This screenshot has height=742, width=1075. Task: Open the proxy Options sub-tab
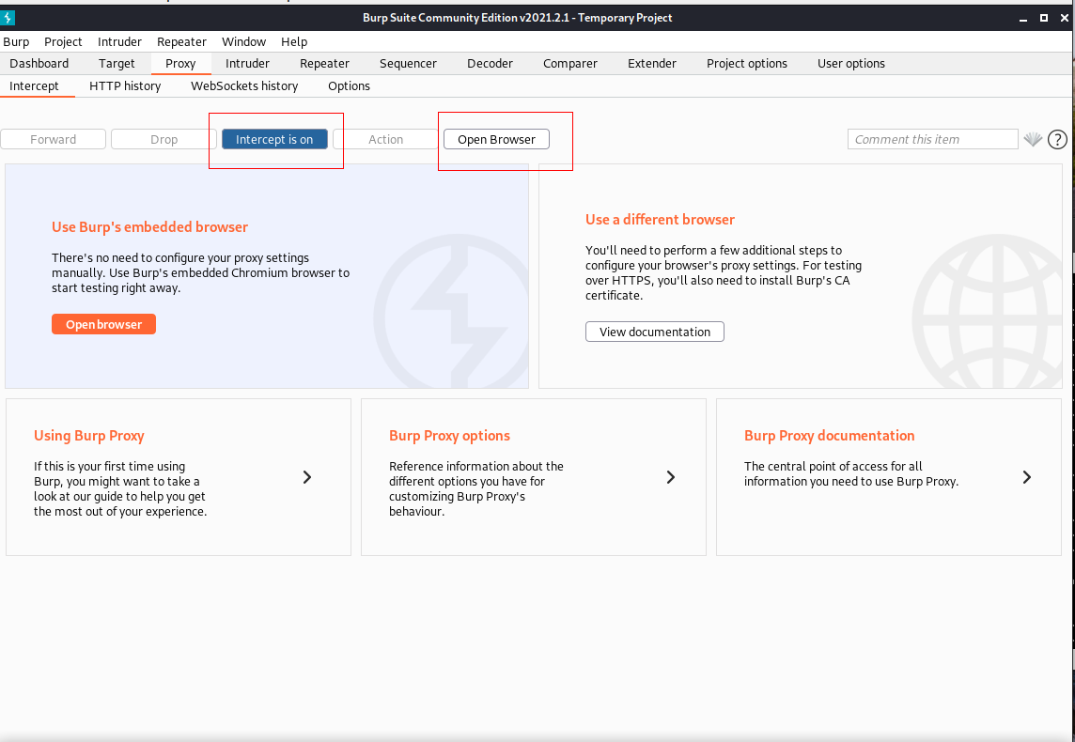pyautogui.click(x=349, y=85)
